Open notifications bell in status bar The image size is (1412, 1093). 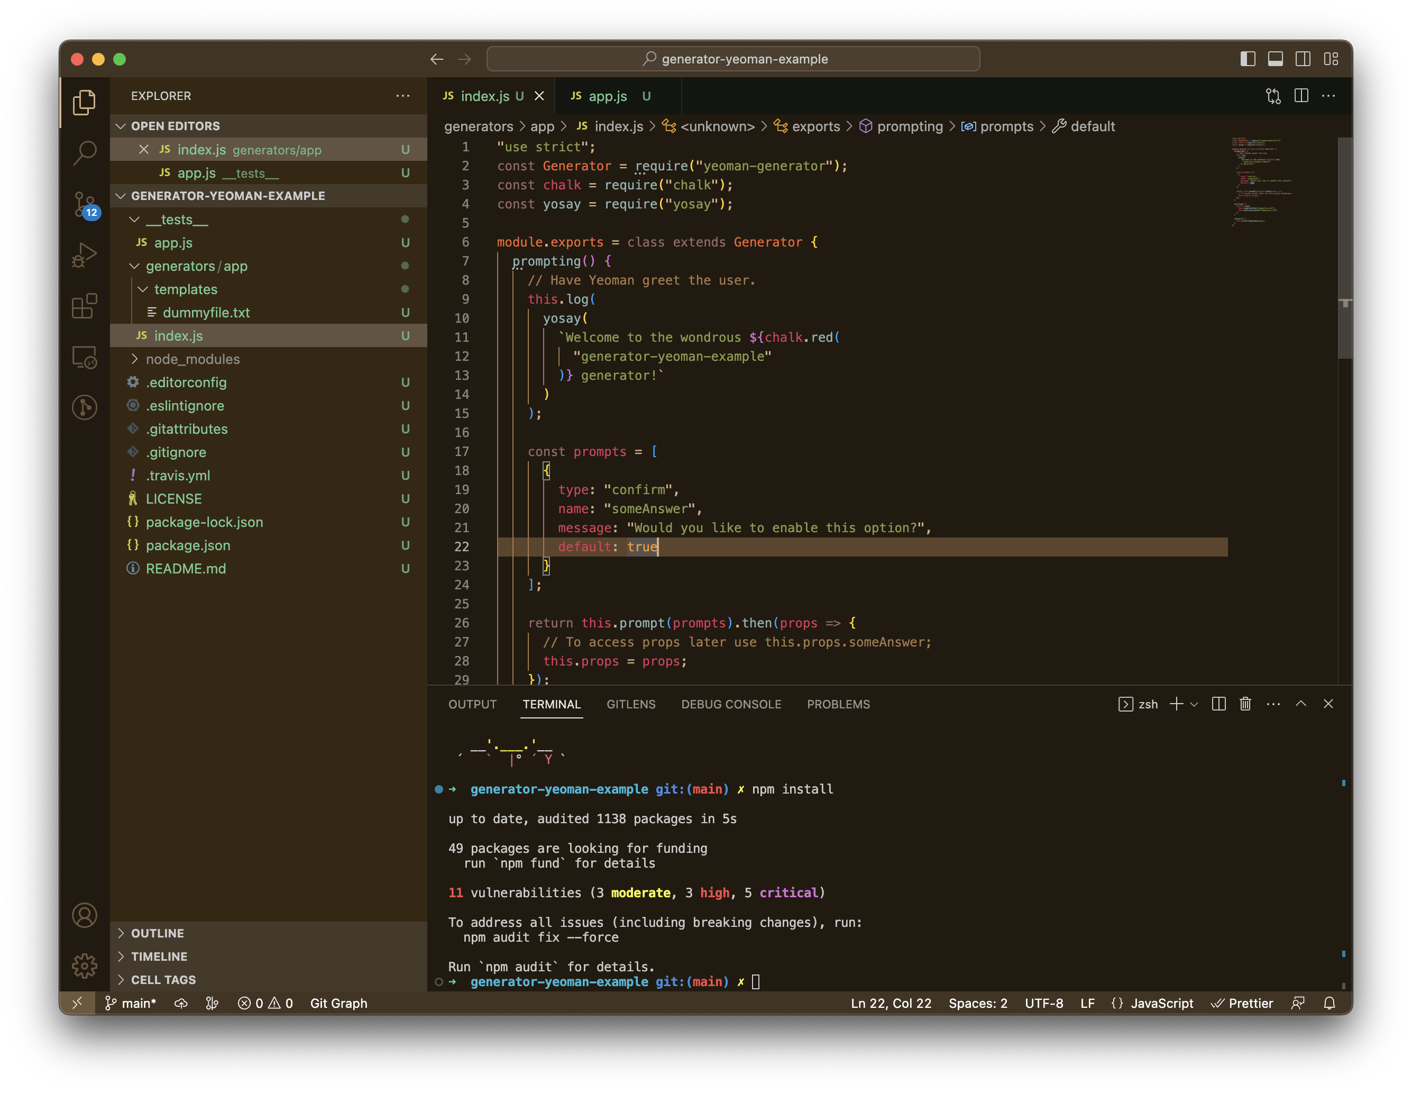1330,1003
